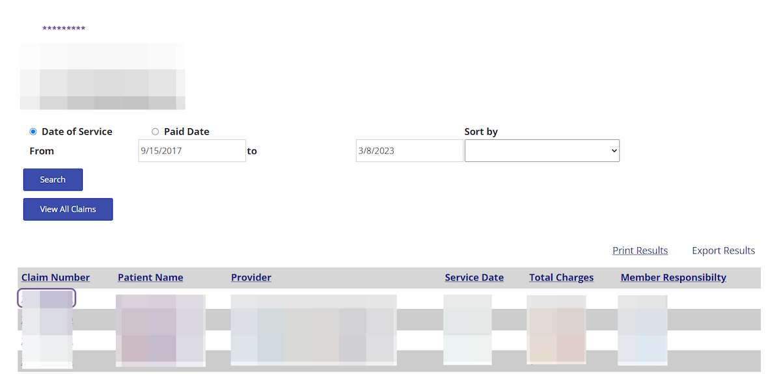Click the Paid Date label

[187, 131]
